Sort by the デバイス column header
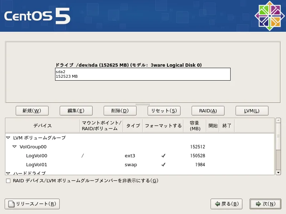The height and width of the screenshot is (214, 286). pos(43,126)
